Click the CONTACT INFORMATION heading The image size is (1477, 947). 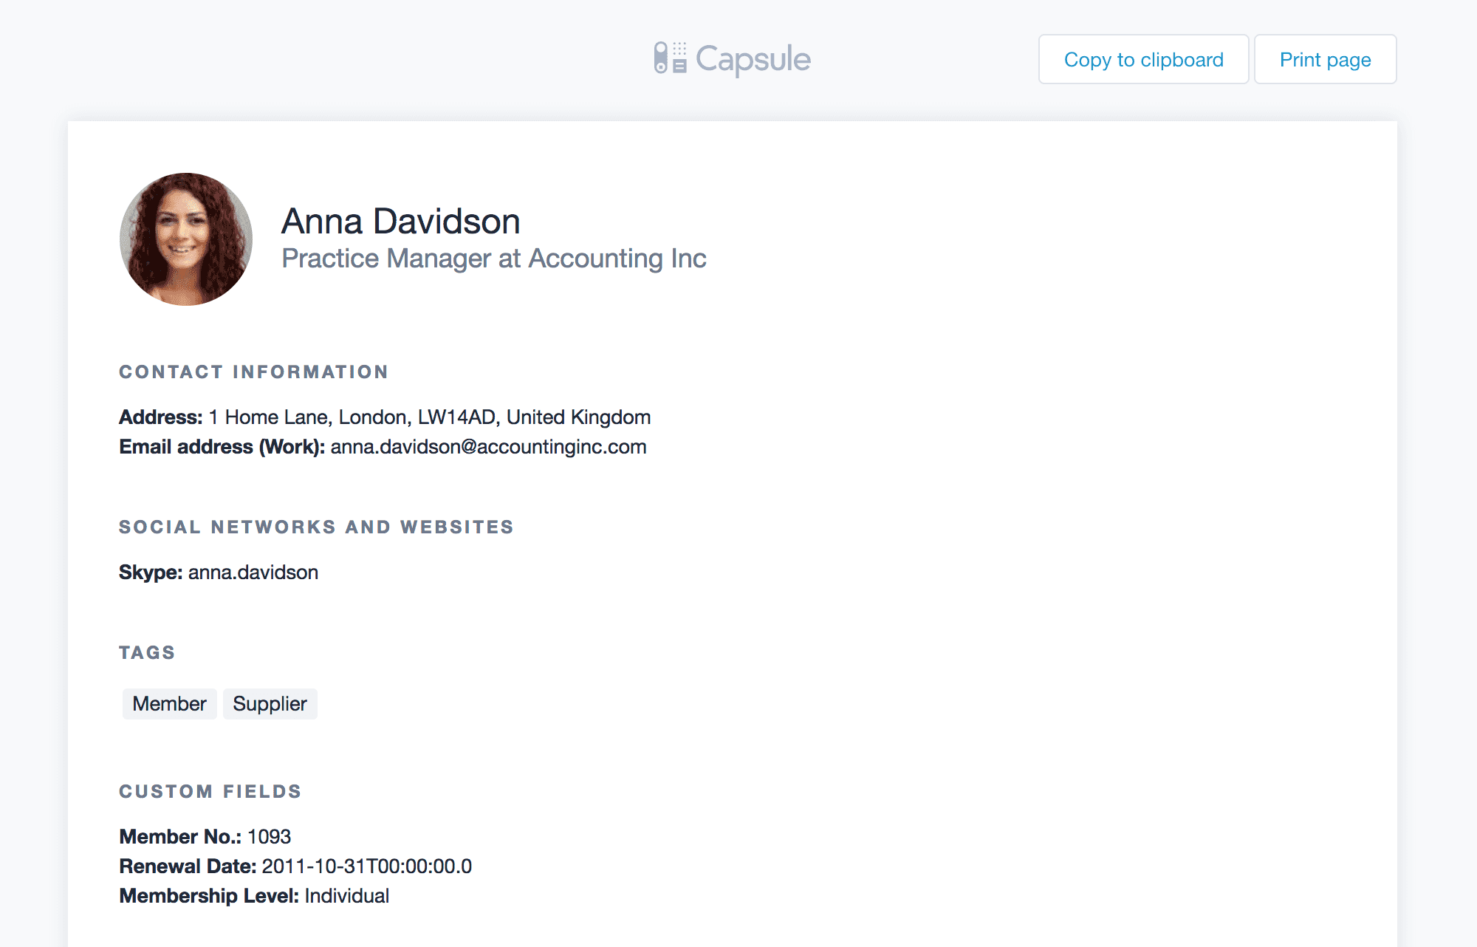pos(254,372)
